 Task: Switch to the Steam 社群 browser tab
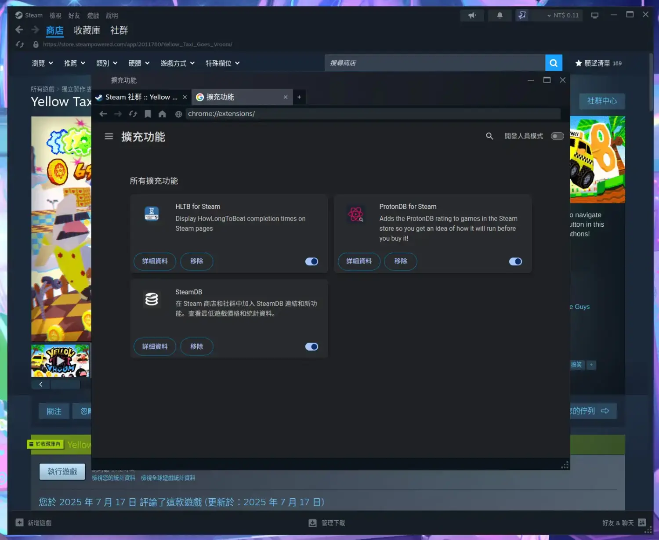pos(141,97)
